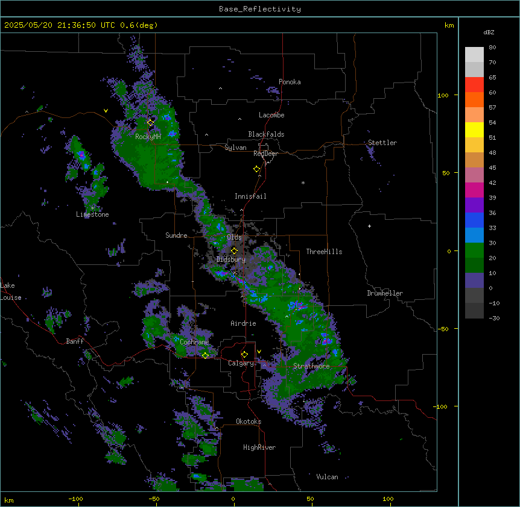
Task: Click the white asterisk marker east of Innisfail
Action: (x=303, y=182)
